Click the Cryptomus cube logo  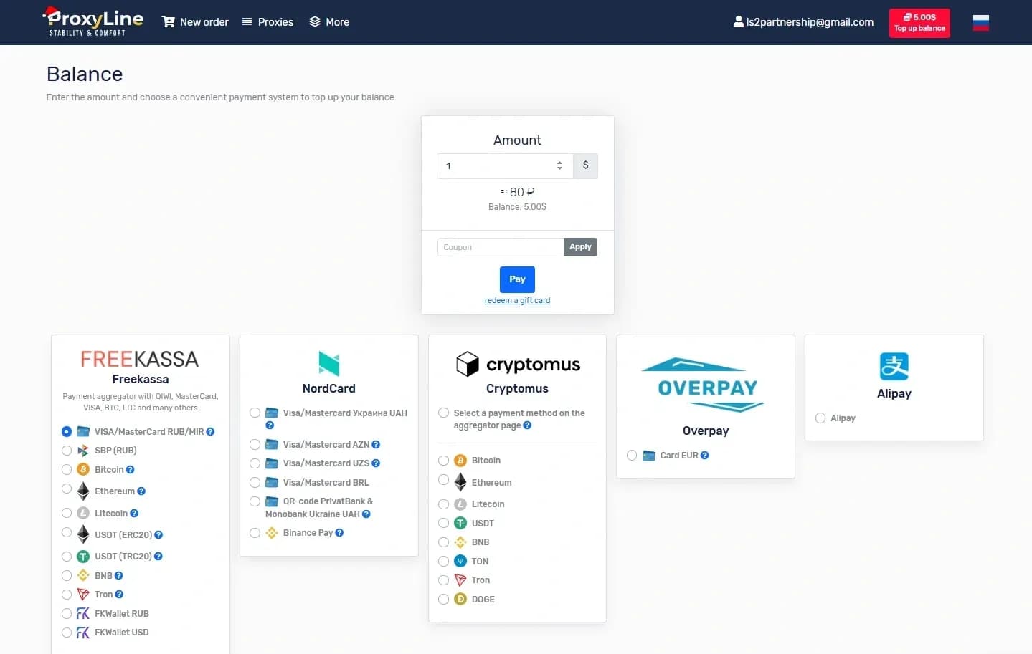(x=468, y=364)
